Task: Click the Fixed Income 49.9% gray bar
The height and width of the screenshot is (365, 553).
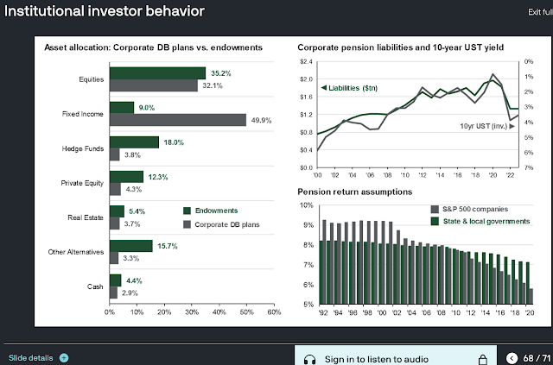Action: [x=178, y=120]
